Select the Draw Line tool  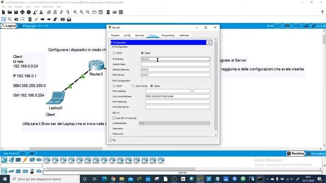36,19
